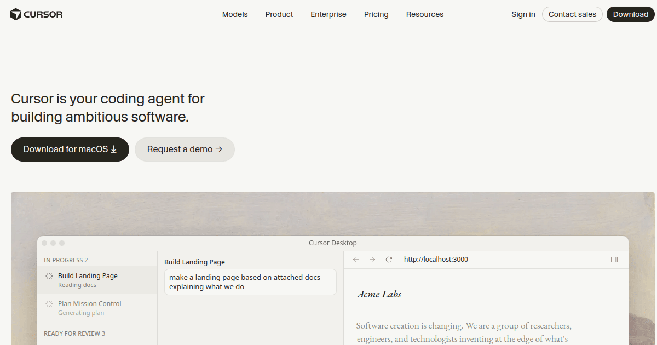657x345 pixels.
Task: Select the Build Landing Page task in the sidebar
Action: (x=97, y=280)
